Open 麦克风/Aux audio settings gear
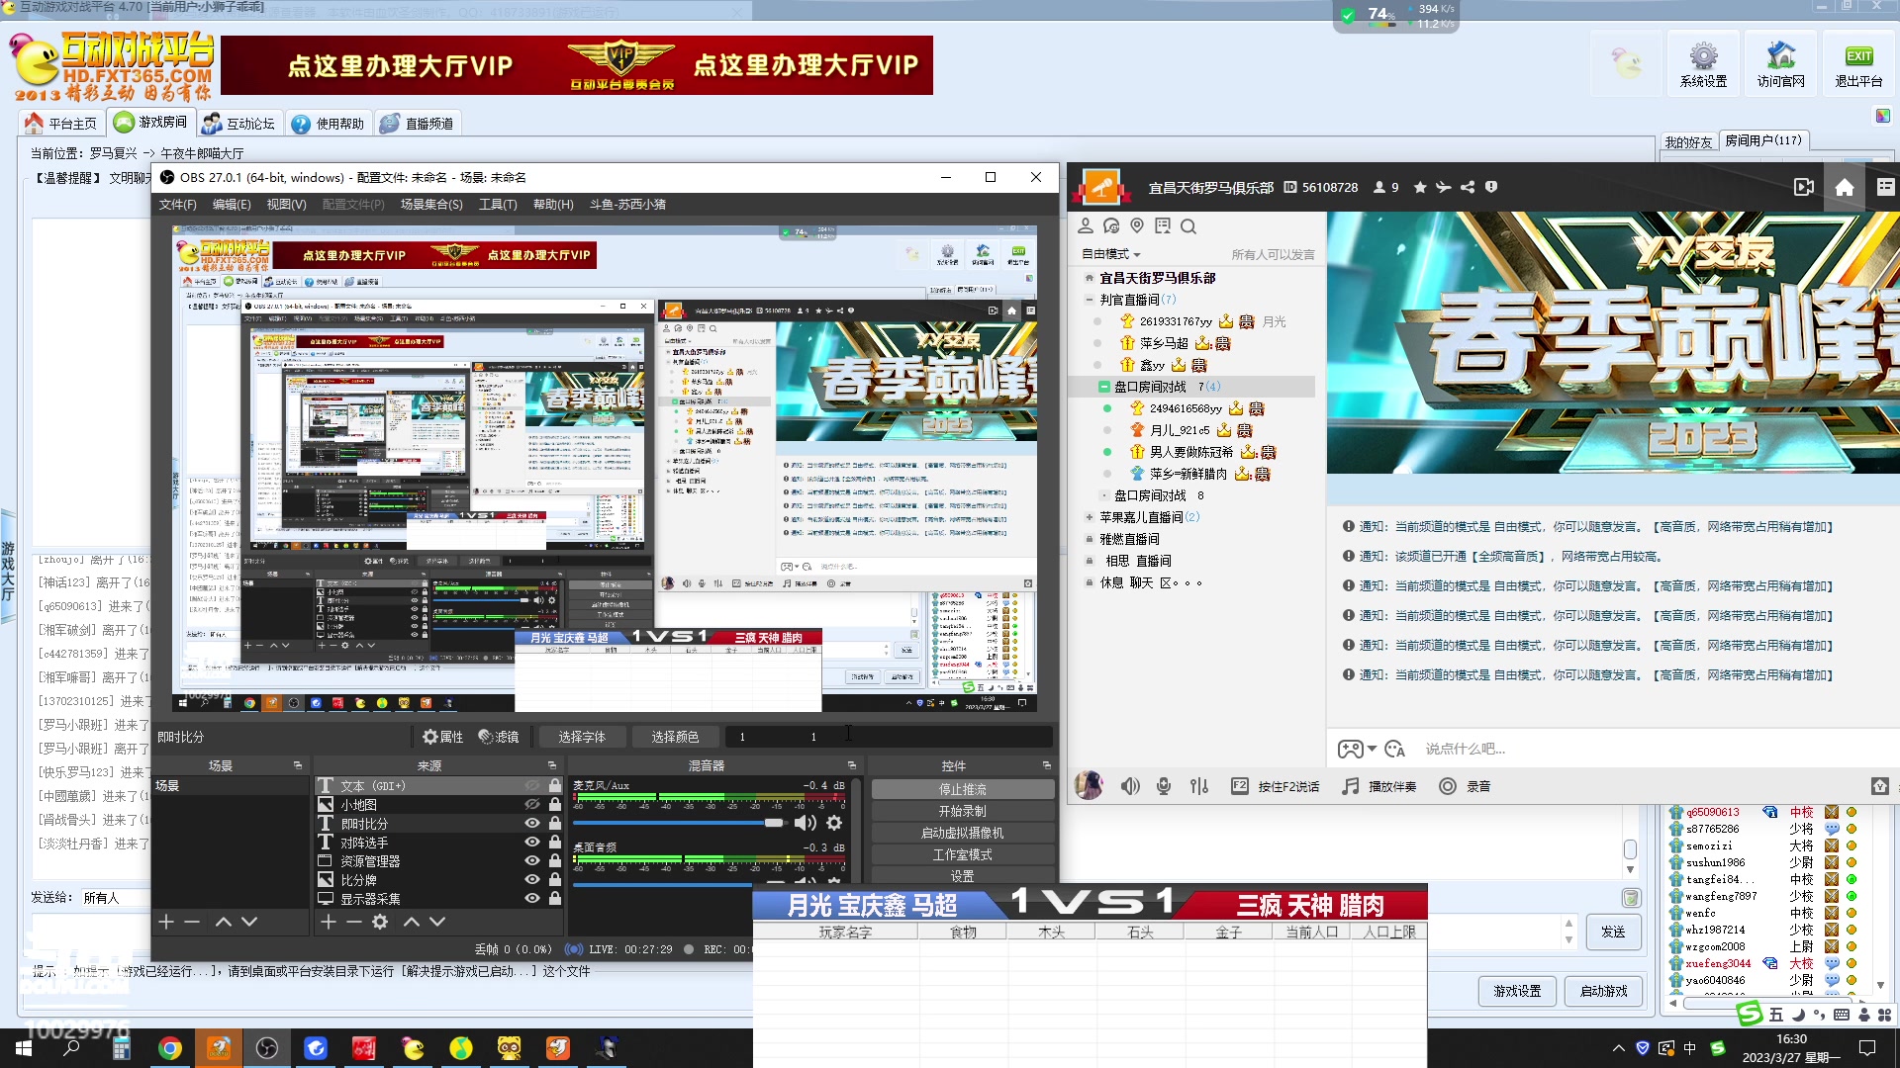The image size is (1900, 1068). point(834,823)
